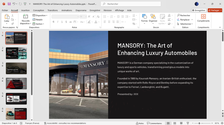This screenshot has width=224, height=125.
Task: Expand the Section dropdown
Action: click(x=39, y=24)
